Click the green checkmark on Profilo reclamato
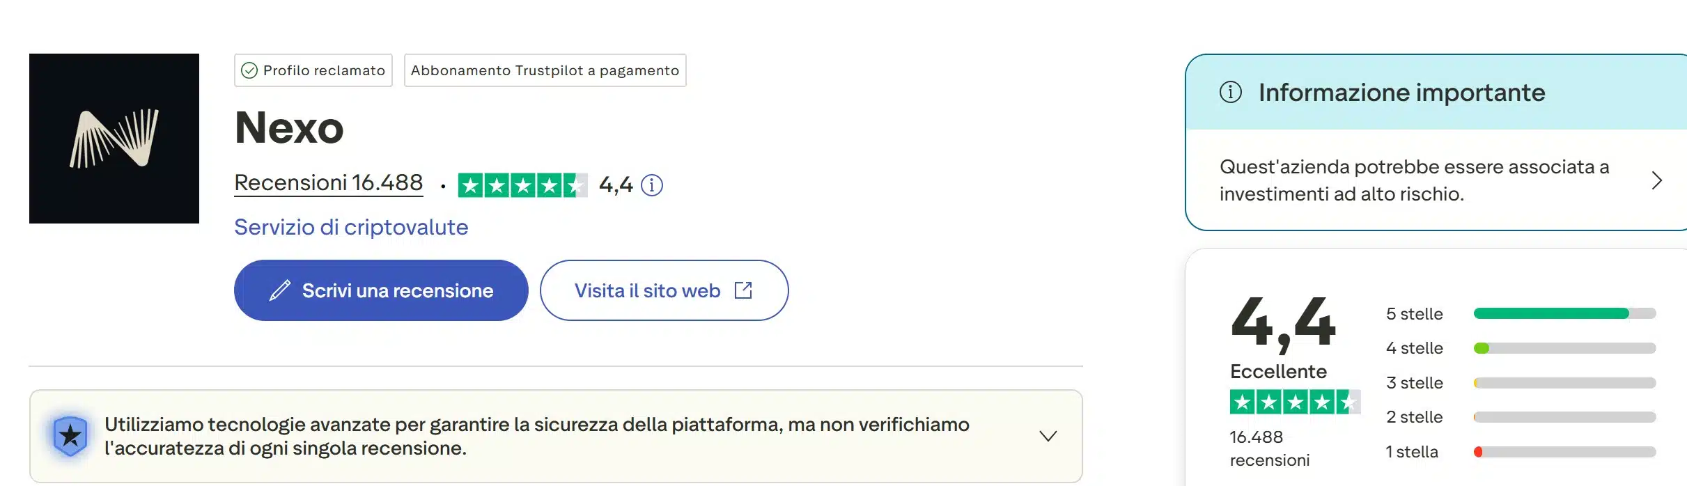The image size is (1687, 486). point(251,70)
